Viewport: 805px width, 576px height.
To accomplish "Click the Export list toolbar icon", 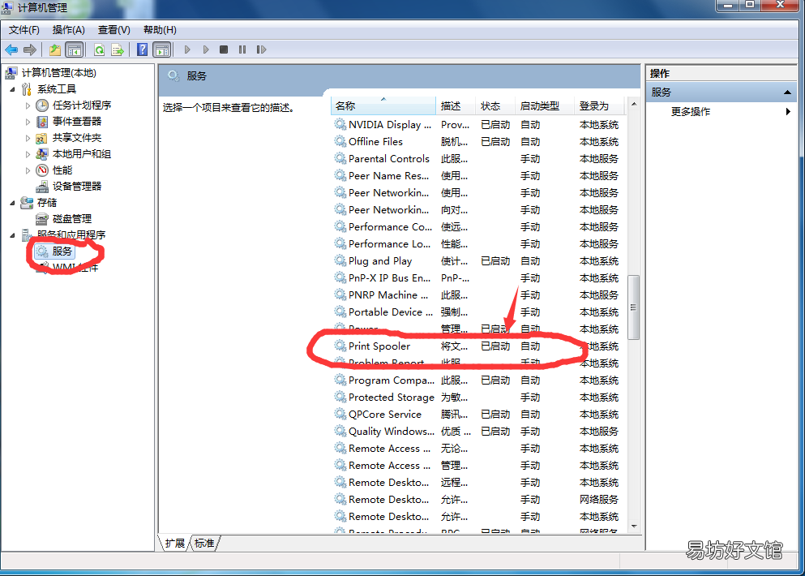I will pos(118,49).
